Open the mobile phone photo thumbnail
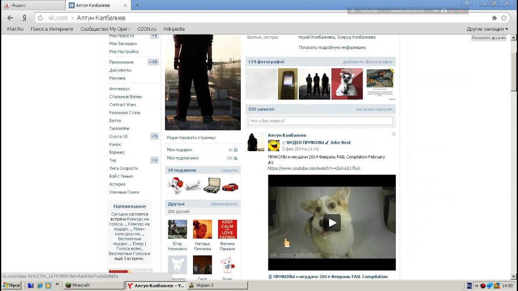518x291 pixels. point(288,84)
